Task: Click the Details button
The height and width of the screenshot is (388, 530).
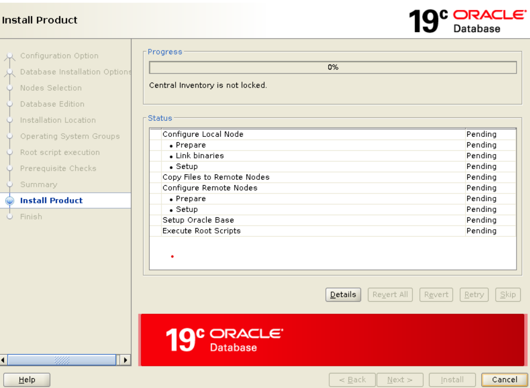Action: 343,295
